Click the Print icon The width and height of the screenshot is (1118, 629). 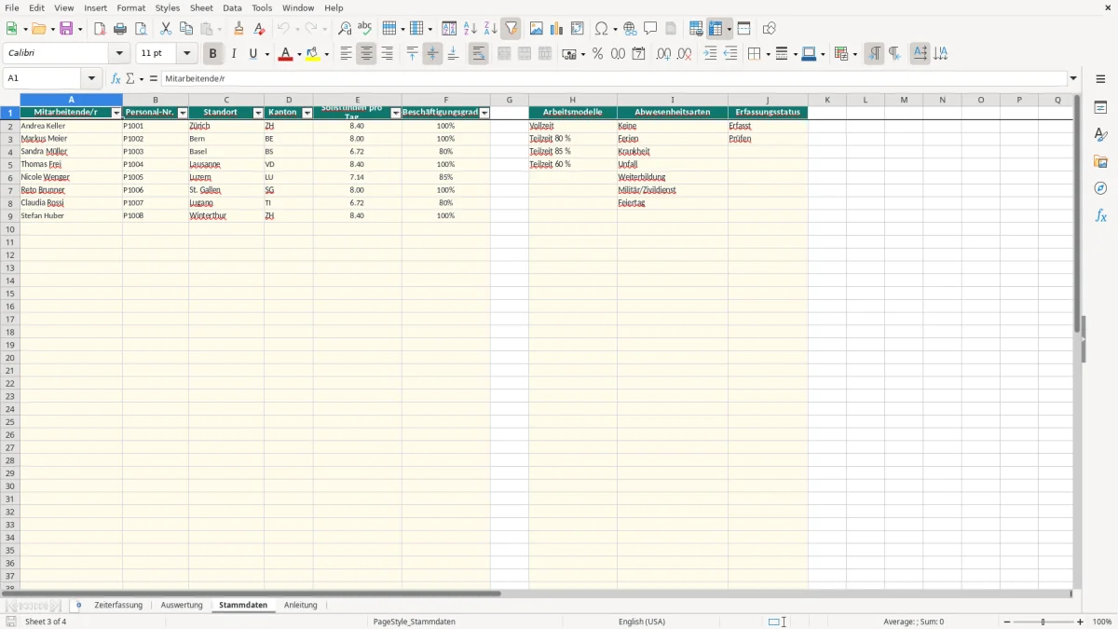120,29
